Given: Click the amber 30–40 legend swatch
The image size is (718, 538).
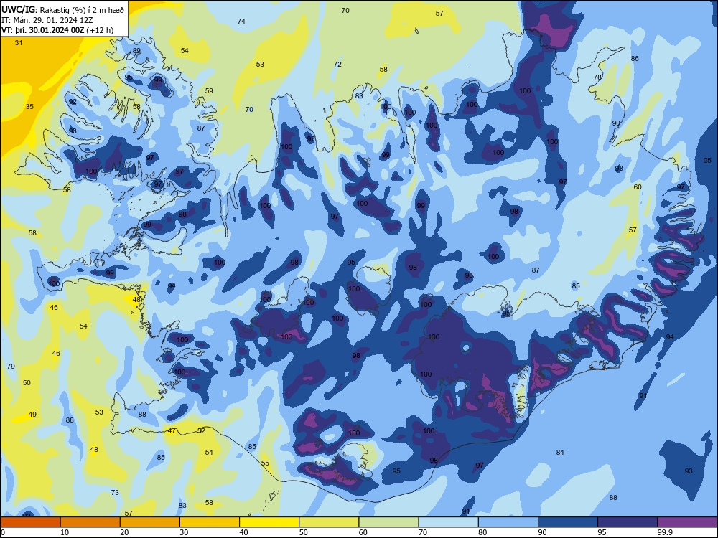Looking at the screenshot, I should [x=210, y=522].
